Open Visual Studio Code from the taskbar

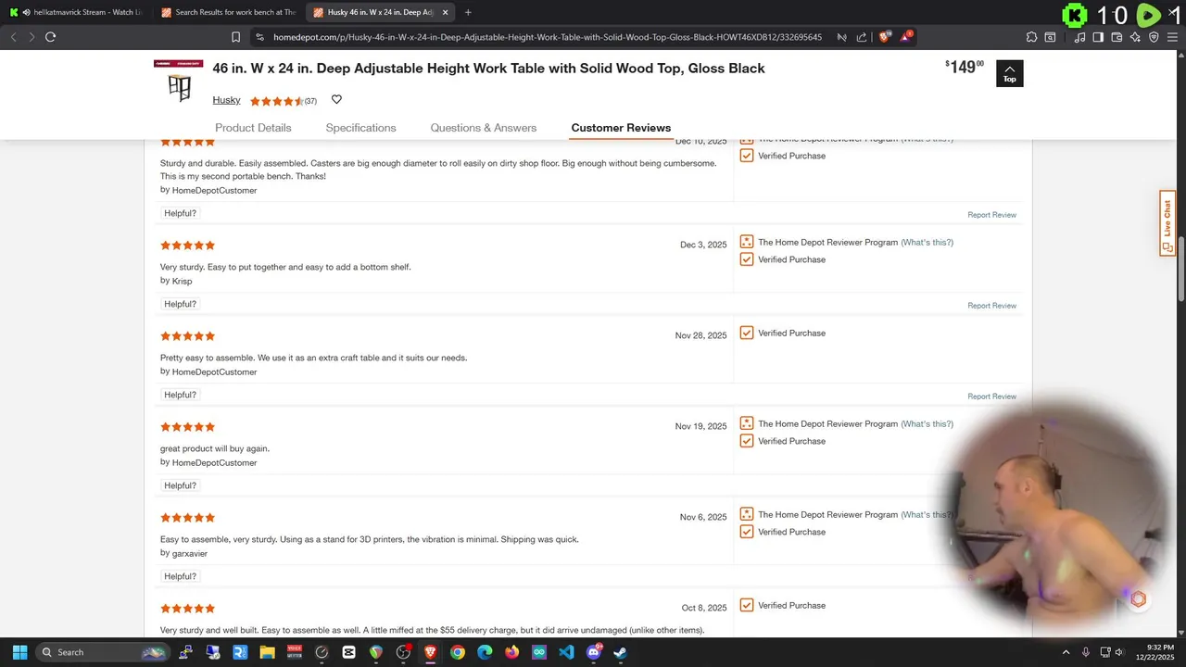566,652
